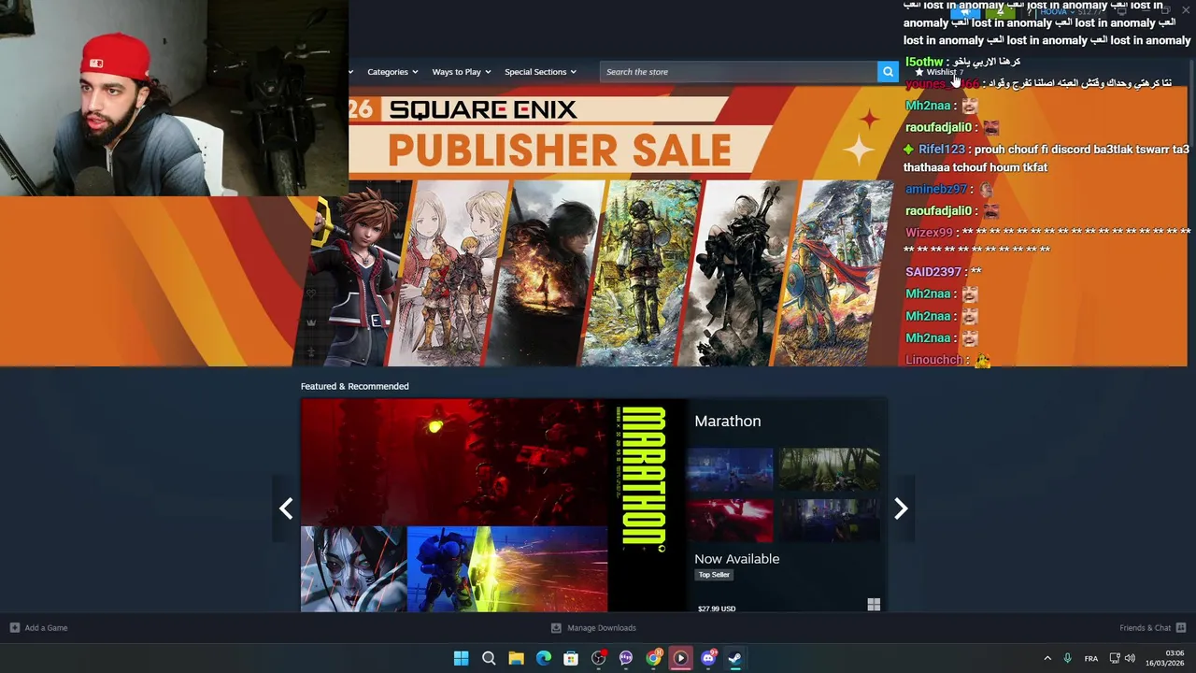Focus the Search the store field
This screenshot has width=1196, height=673.
point(739,72)
